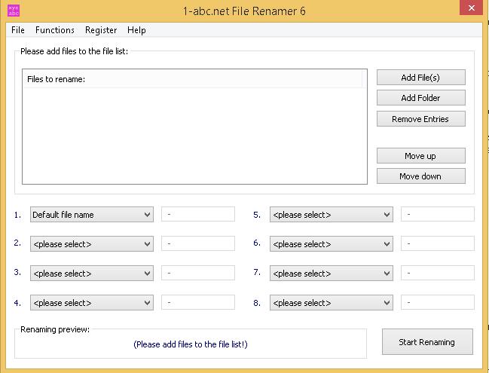This screenshot has width=489, height=373.
Task: Close the File Renamer window
Action: (x=471, y=8)
